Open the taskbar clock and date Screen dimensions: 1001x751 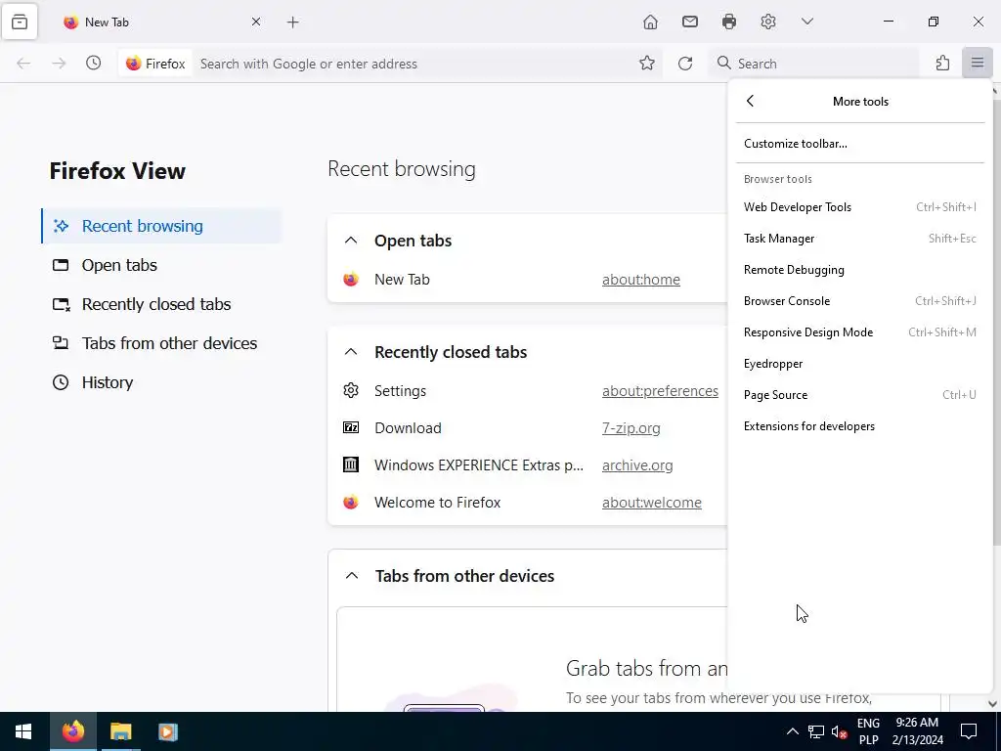point(917,731)
